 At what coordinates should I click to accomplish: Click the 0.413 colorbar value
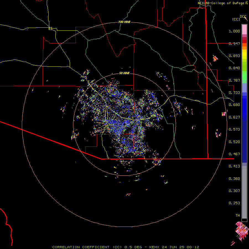click(x=234, y=166)
